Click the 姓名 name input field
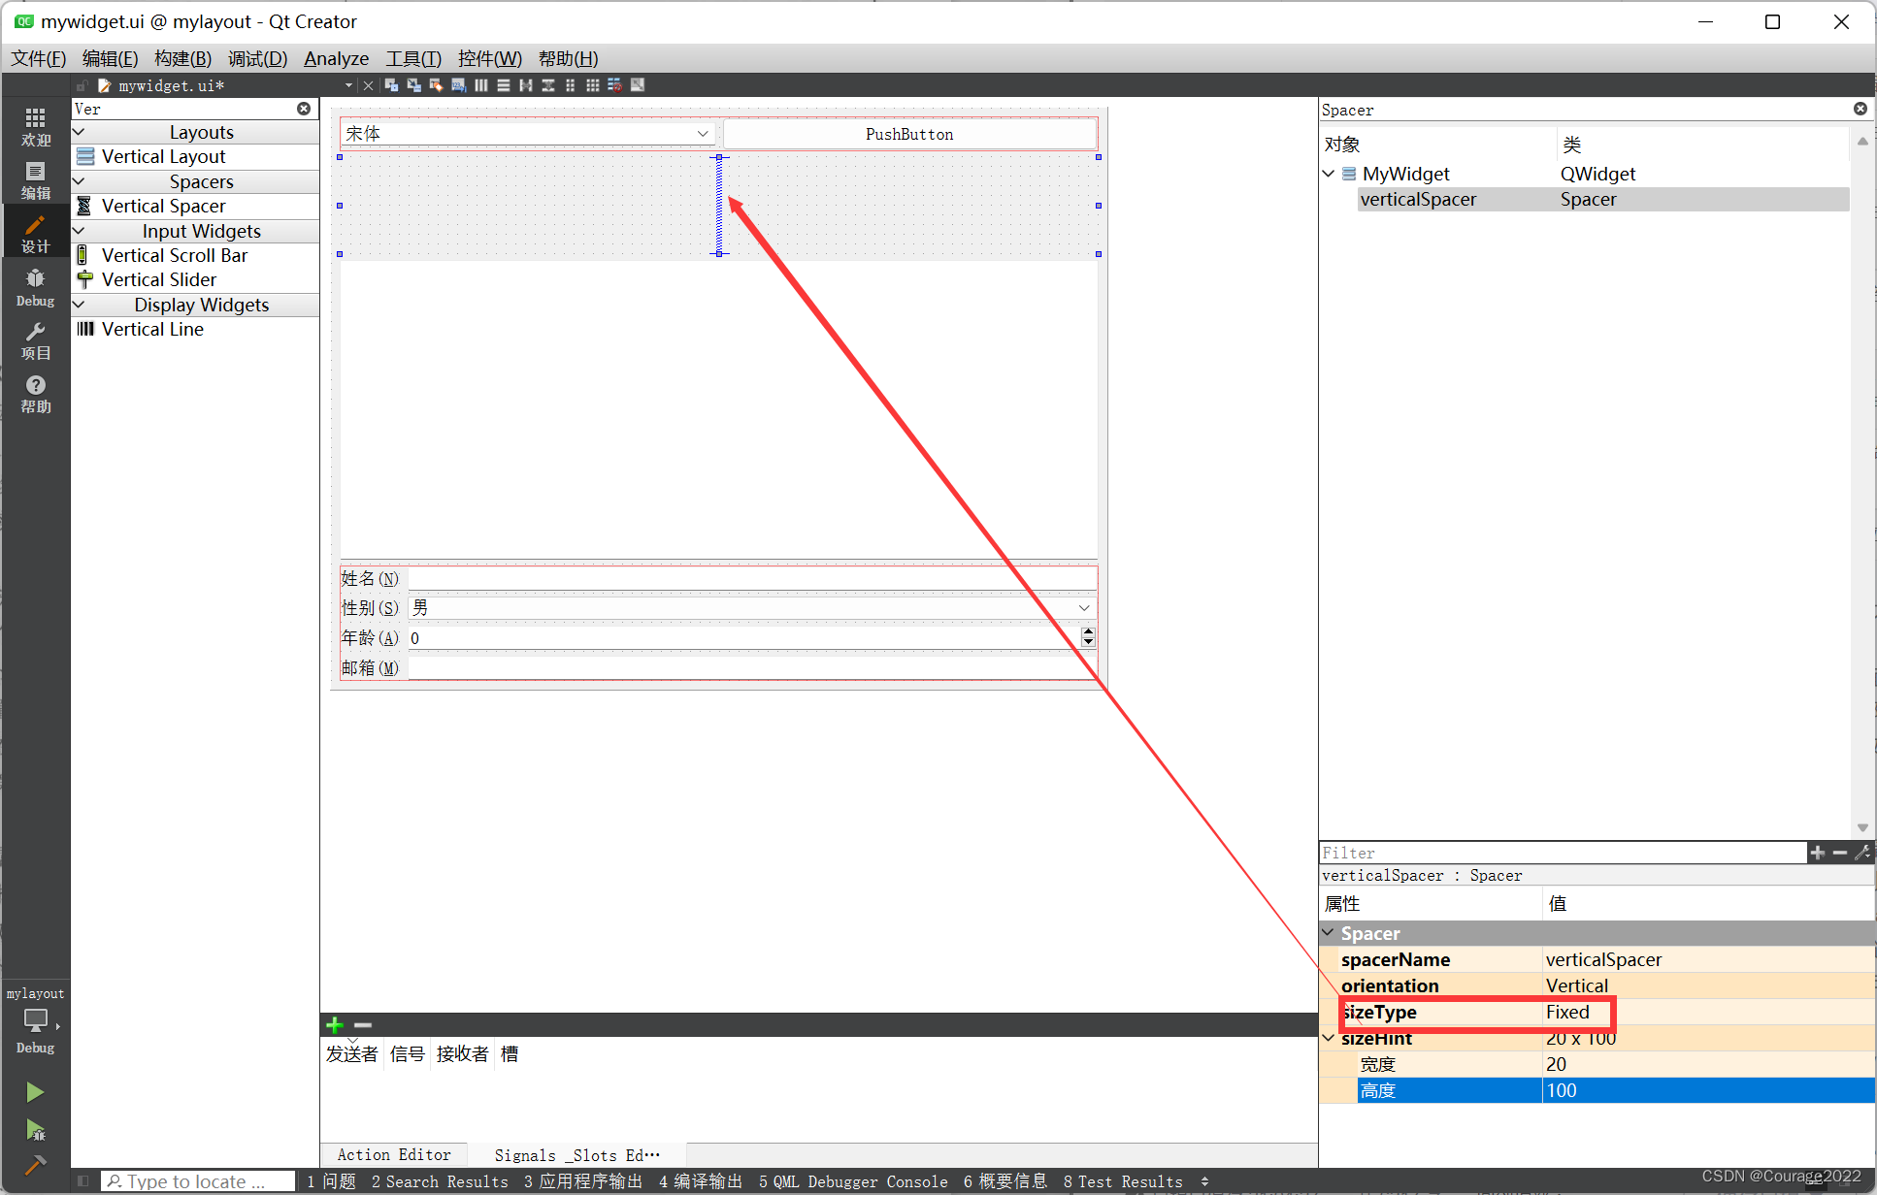The image size is (1877, 1195). click(x=752, y=579)
